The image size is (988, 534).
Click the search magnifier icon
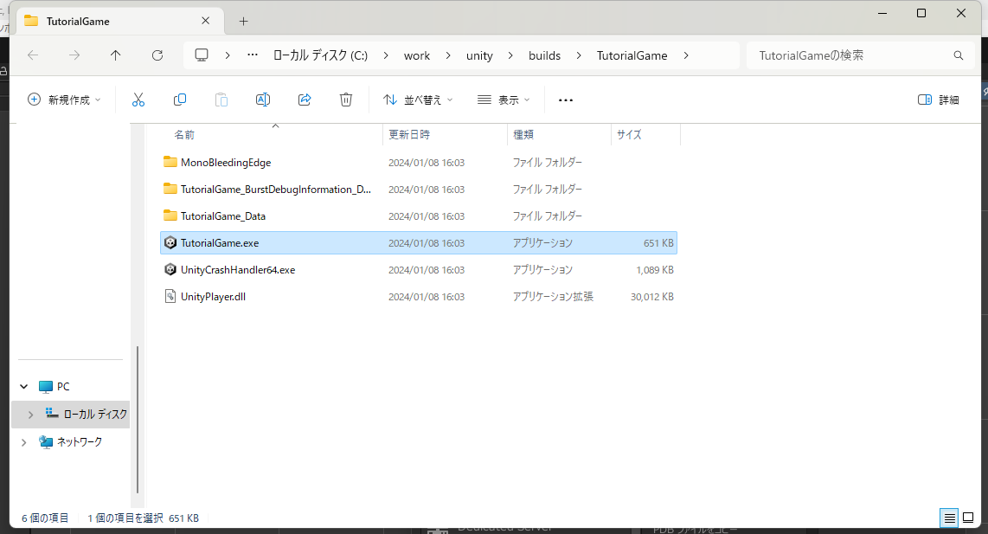[959, 55]
